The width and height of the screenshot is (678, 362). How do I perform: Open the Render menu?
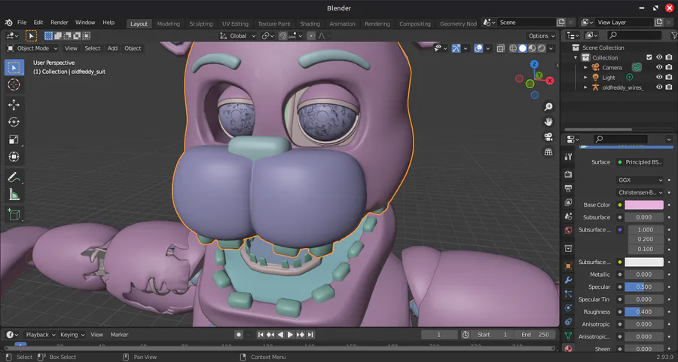(x=60, y=23)
